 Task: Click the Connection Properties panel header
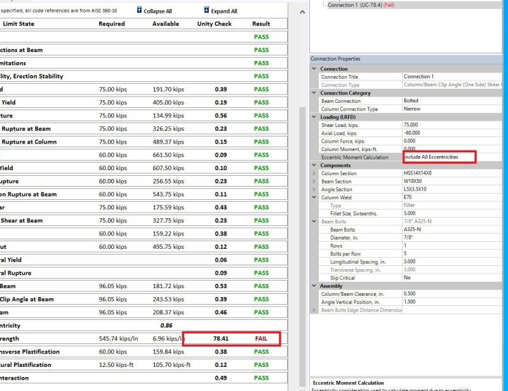pyautogui.click(x=406, y=59)
